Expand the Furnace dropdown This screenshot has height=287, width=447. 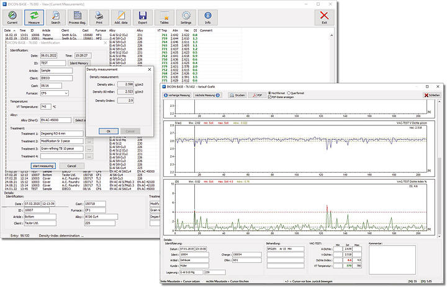[66, 93]
